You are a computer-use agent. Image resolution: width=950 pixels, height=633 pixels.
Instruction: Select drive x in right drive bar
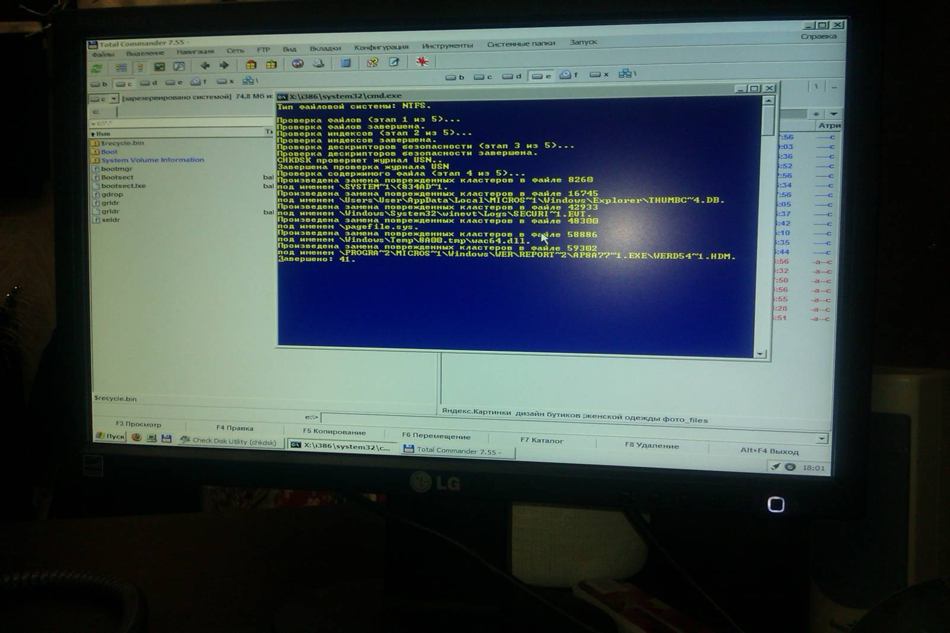[x=599, y=74]
